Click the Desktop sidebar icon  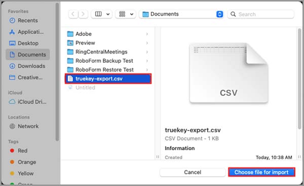(12, 43)
